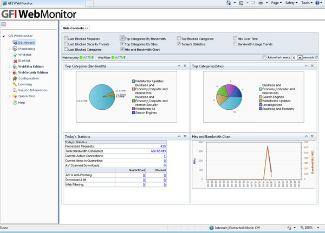Image resolution: width=325 pixels, height=233 pixels.
Task: Open the autorefresh interval dropdown
Action: pyautogui.click(x=300, y=57)
